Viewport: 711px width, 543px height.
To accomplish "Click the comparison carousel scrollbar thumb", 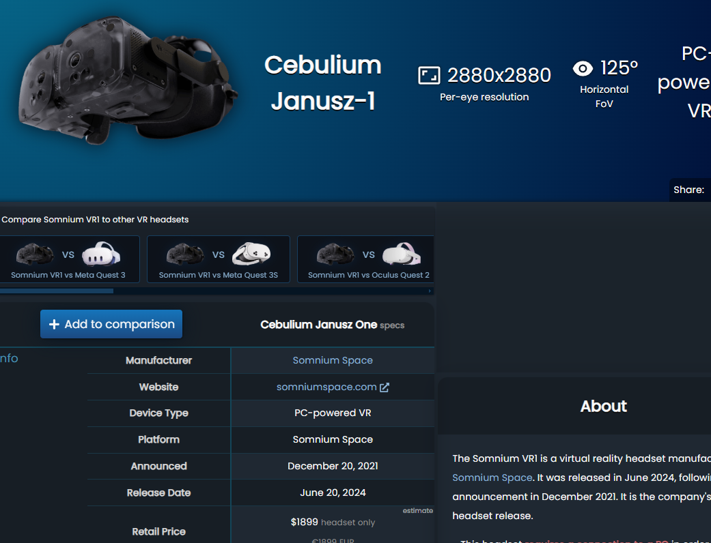I will [x=56, y=291].
